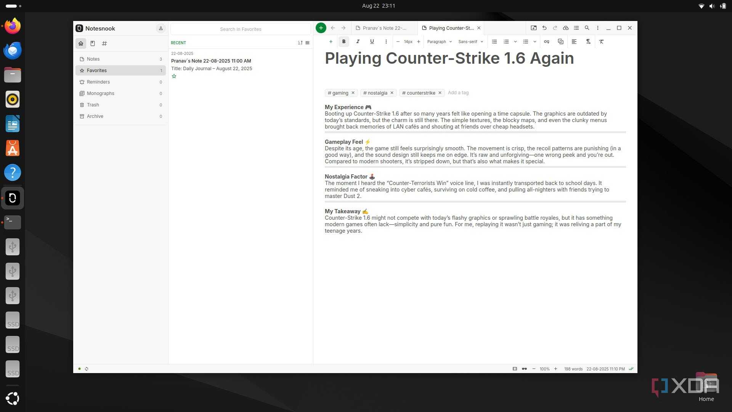Viewport: 732px width, 412px height.
Task: Expand numbered list style options
Action: [x=515, y=42]
